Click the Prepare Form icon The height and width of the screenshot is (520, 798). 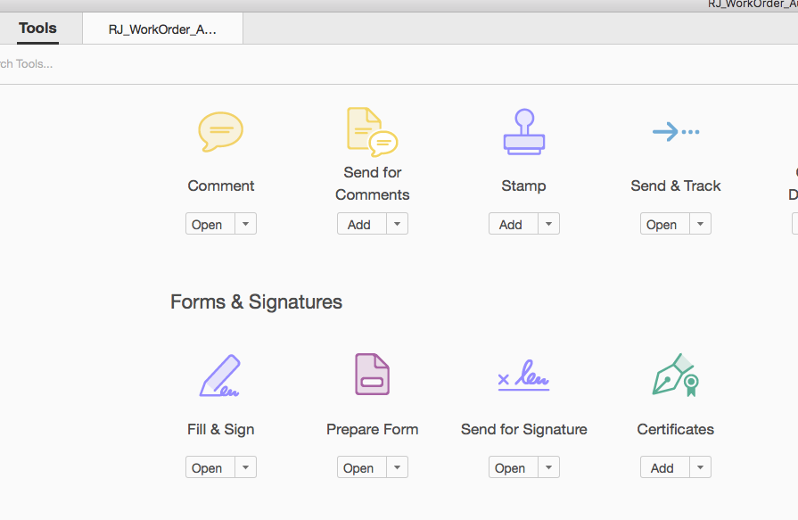coord(372,374)
